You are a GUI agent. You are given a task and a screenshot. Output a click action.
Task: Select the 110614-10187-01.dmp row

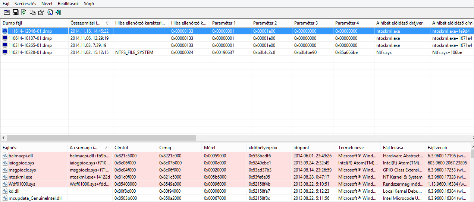[237, 38]
